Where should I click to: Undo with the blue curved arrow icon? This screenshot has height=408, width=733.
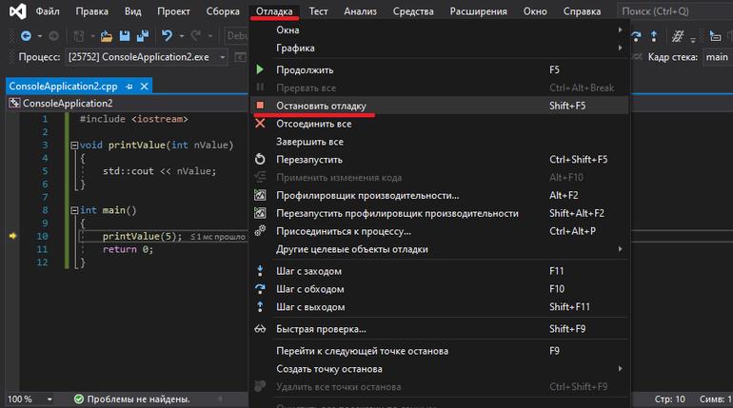coord(167,35)
